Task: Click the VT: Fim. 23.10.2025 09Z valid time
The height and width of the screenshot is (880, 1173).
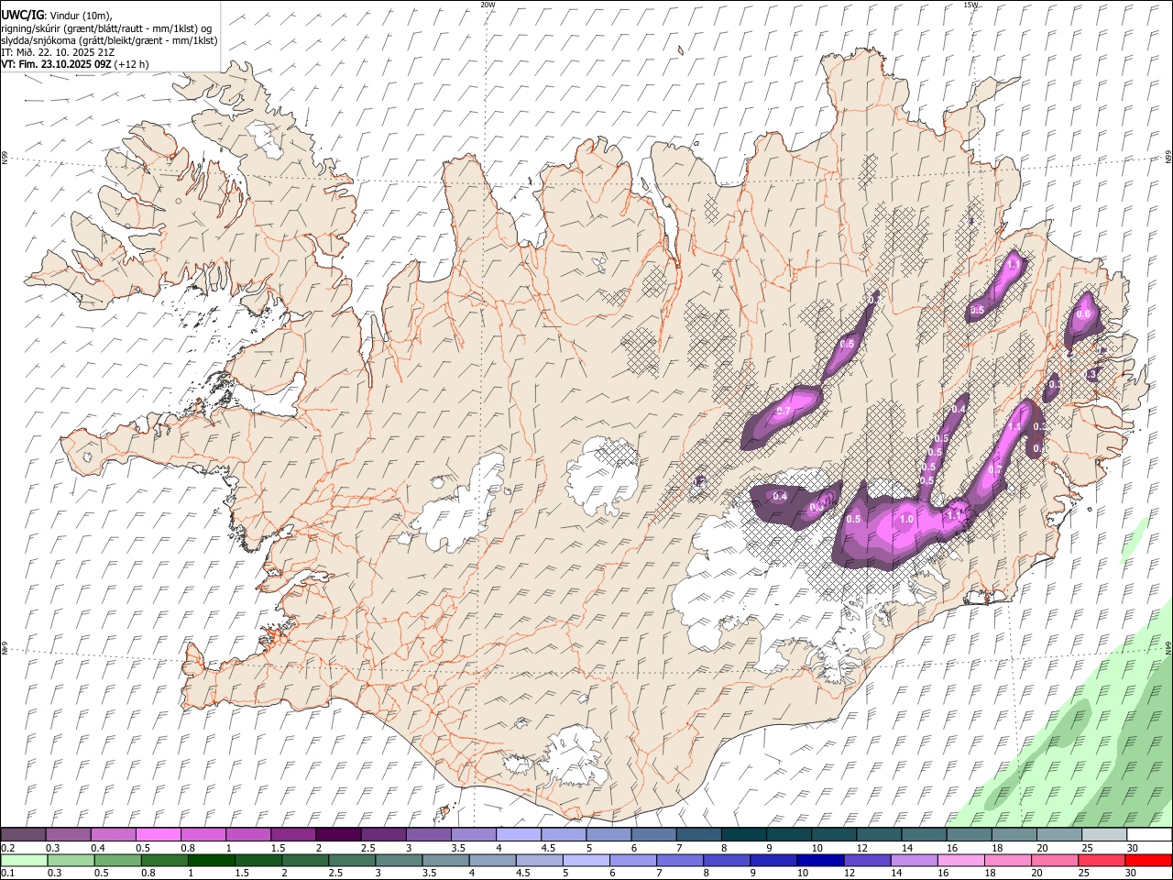Action: point(56,64)
